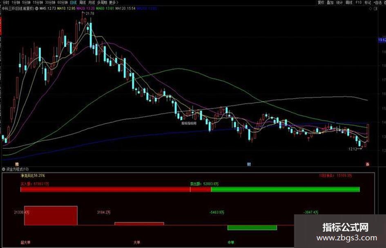The width and height of the screenshot is (386, 248).
Task: Click the event marker at time axis left end
Action: pyautogui.click(x=17, y=164)
